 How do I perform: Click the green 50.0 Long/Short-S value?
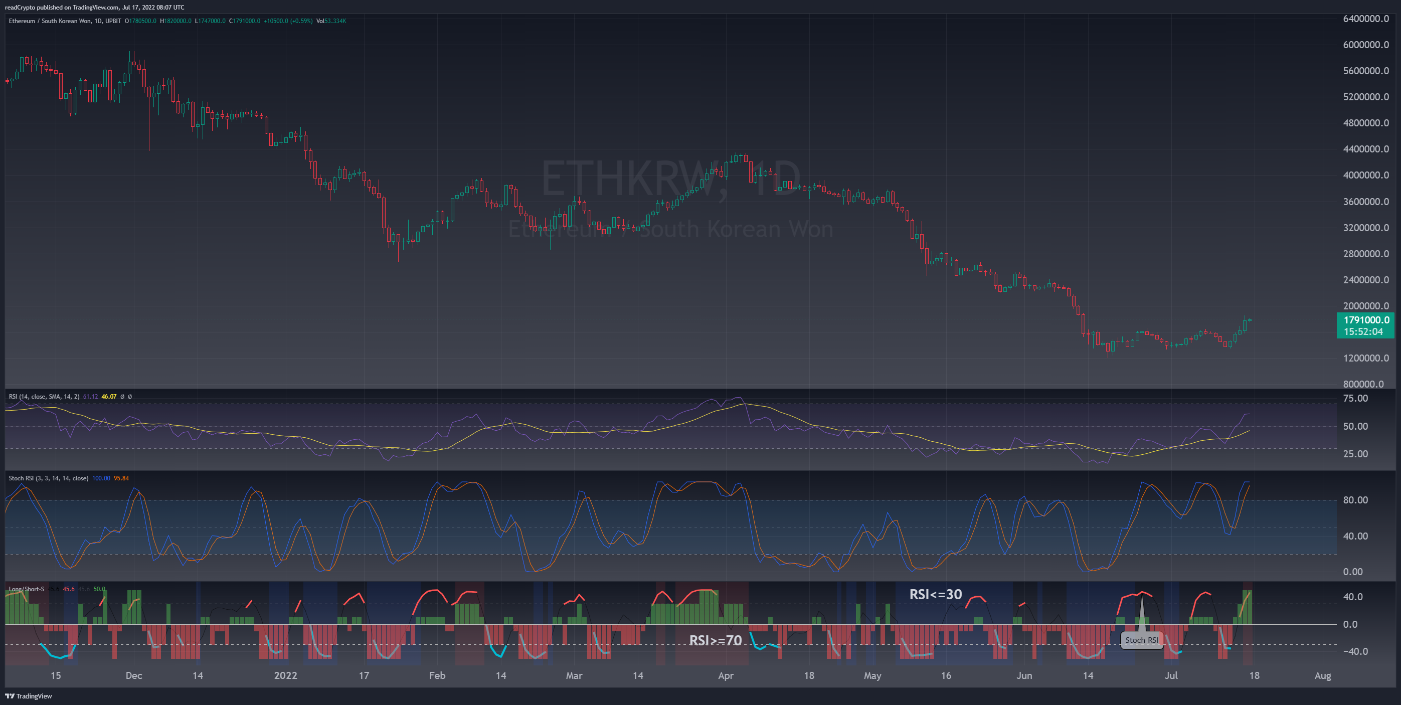(x=99, y=589)
